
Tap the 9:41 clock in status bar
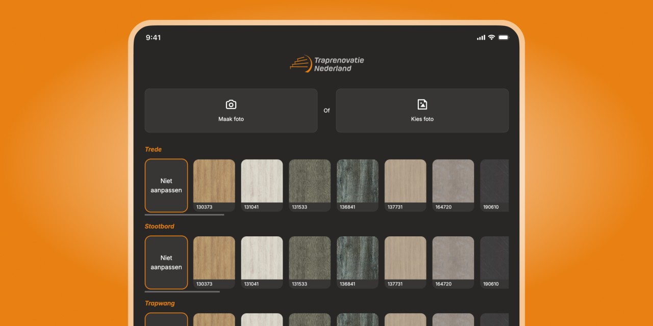click(x=153, y=38)
